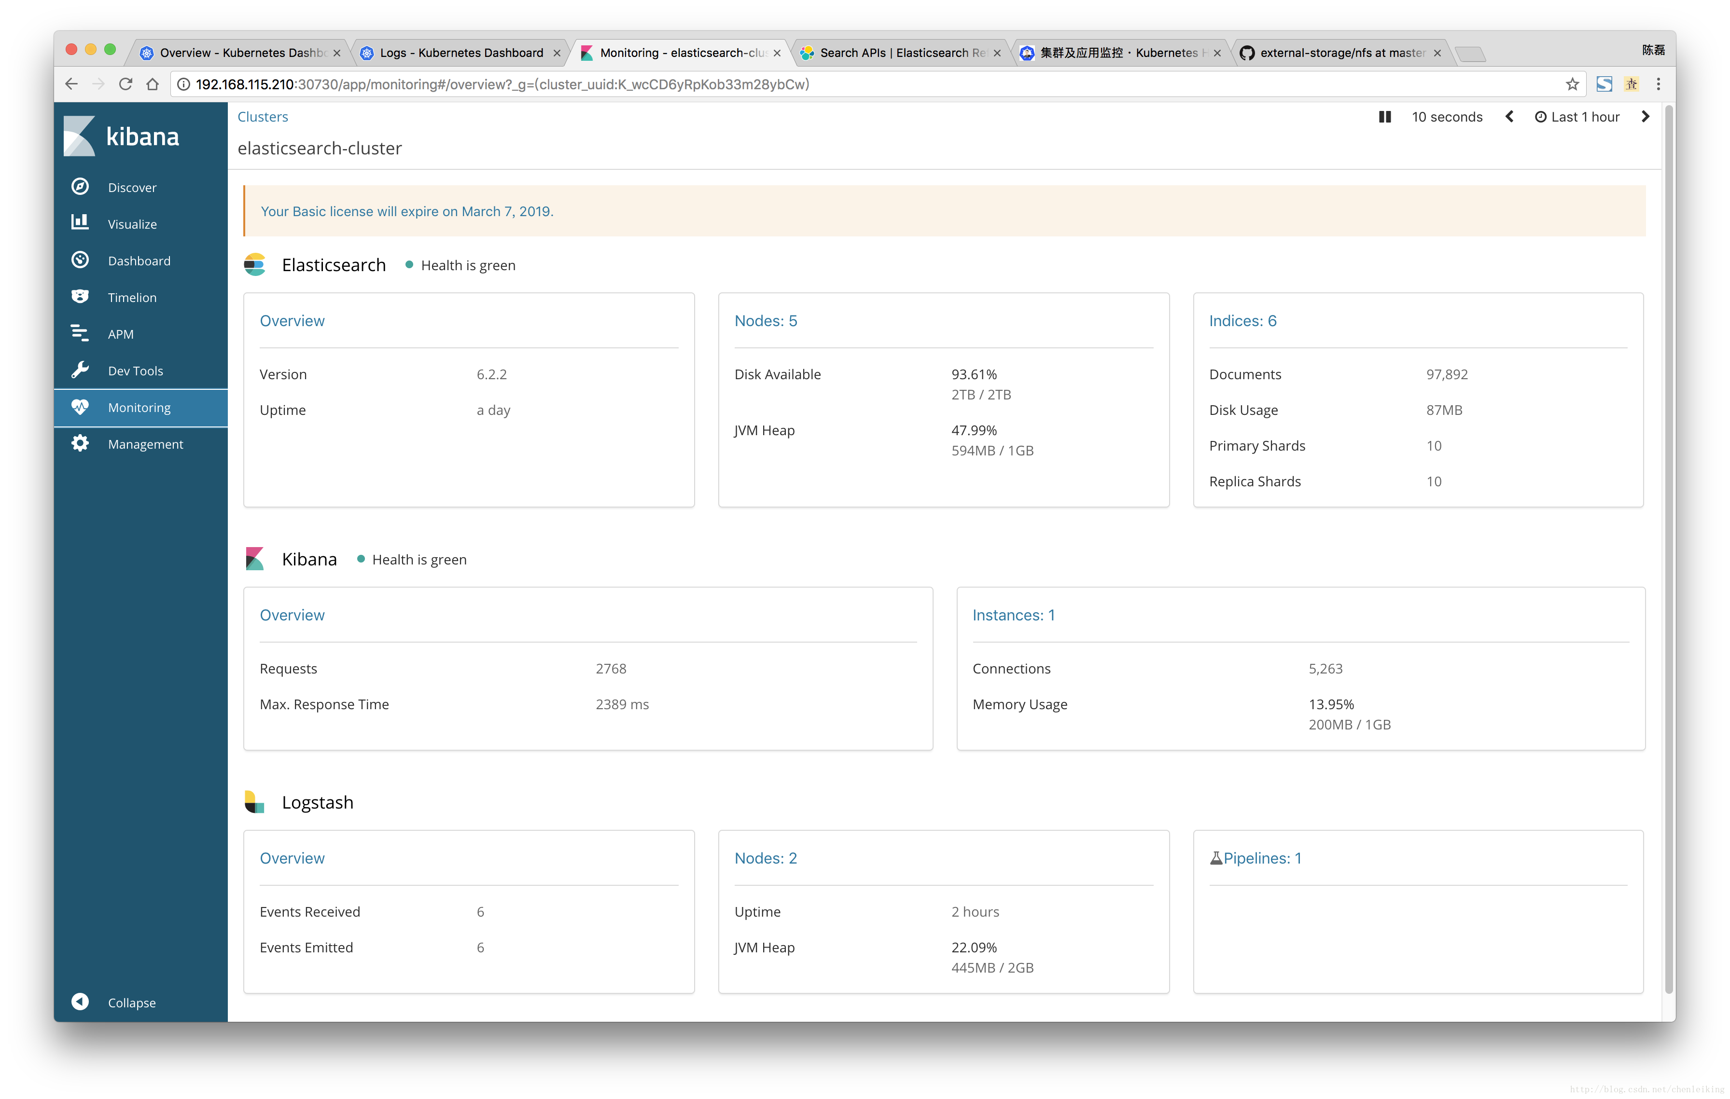Click the Logstash section logo icon
The width and height of the screenshot is (1730, 1099).
[254, 802]
